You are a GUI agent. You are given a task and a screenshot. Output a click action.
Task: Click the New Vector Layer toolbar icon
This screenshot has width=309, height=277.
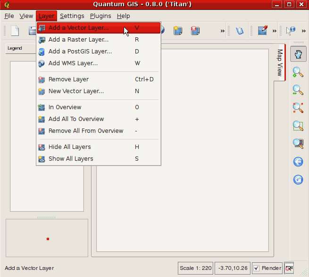coord(178,31)
